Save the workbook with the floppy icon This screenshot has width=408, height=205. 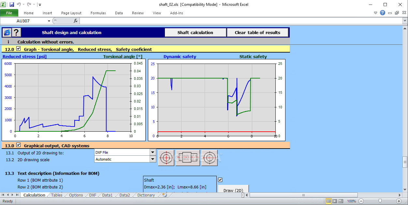(x=12, y=5)
